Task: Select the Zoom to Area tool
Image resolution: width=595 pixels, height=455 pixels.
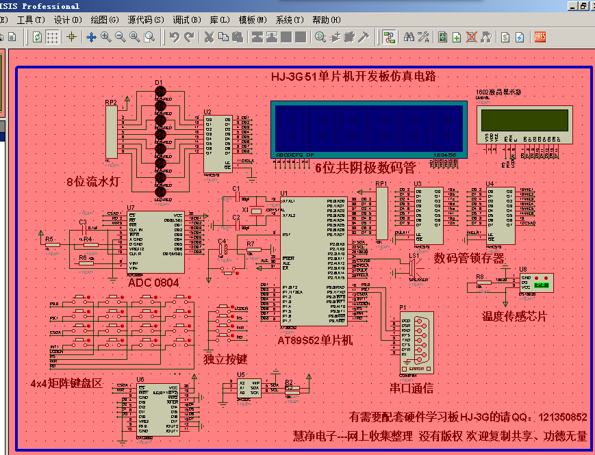Action: tap(149, 37)
